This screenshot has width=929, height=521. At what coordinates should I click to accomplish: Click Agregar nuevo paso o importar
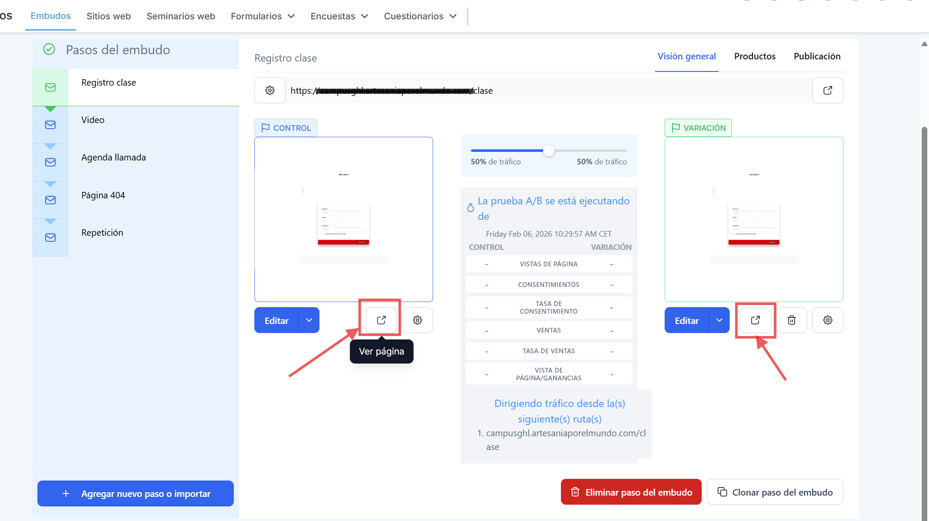pos(136,493)
